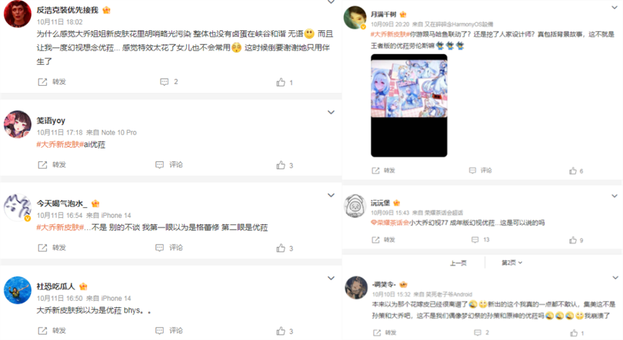Open the #大乔新皮肤# hashtag in 笺语yoy's post
The height and width of the screenshot is (340, 623).
pos(60,144)
